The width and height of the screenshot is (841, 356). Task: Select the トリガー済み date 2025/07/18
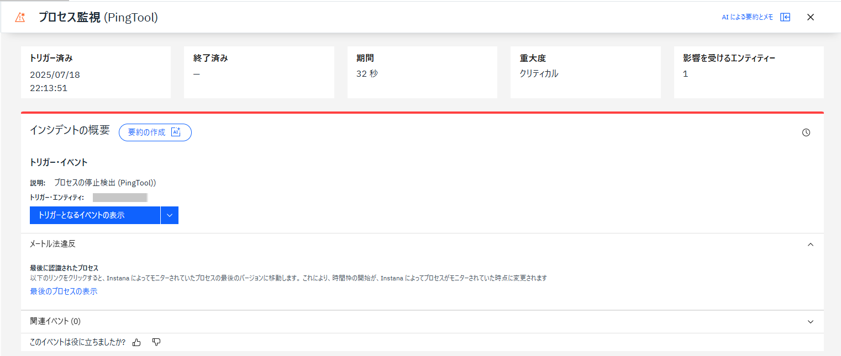click(x=55, y=75)
